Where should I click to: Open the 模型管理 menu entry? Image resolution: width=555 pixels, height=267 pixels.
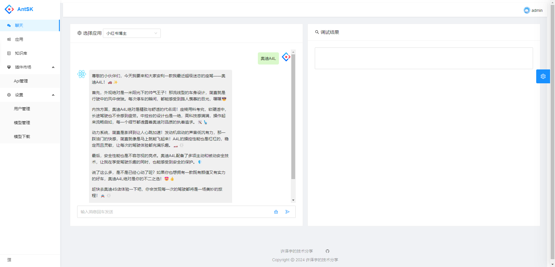tap(22, 123)
